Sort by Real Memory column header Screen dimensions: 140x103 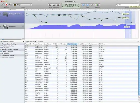click(72, 44)
